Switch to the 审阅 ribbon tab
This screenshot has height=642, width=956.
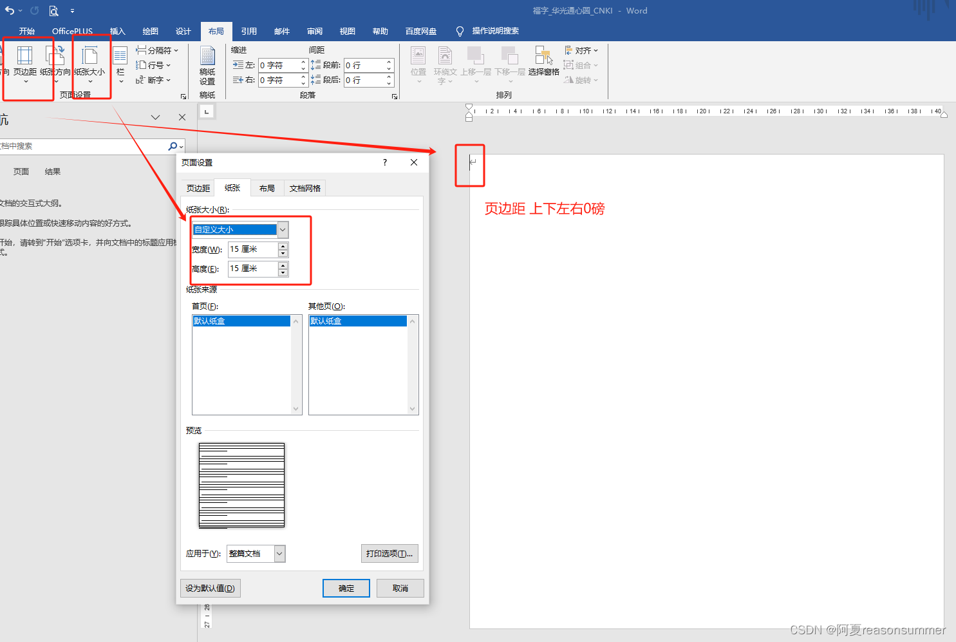coord(315,31)
